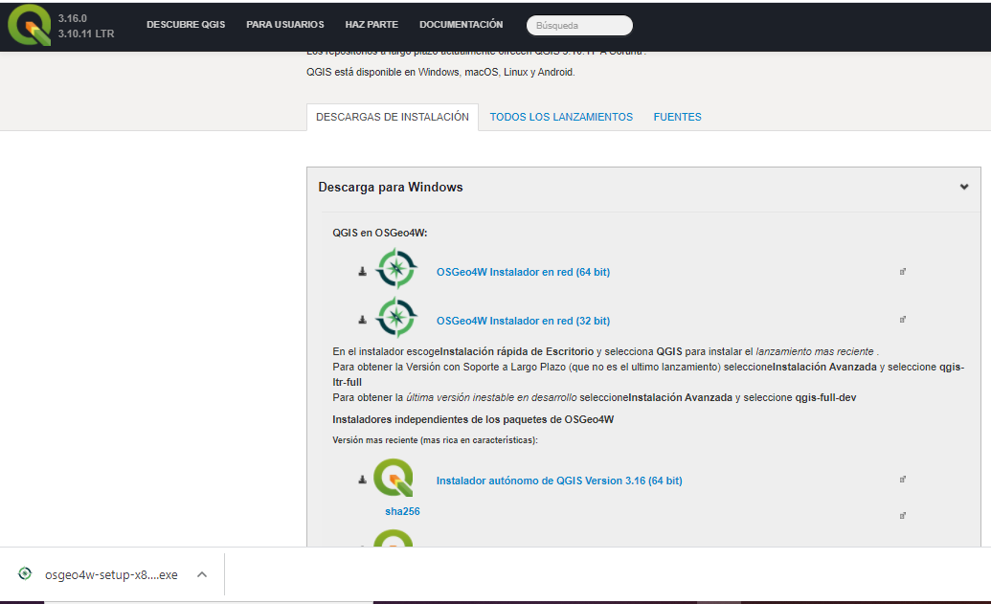Screen dimensions: 991x604
Task: Click download arrow icon beside QGIS 3.16 standalone installer
Action: click(362, 480)
